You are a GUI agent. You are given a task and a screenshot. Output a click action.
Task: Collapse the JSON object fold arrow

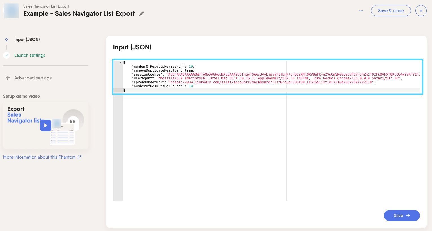tap(121, 63)
